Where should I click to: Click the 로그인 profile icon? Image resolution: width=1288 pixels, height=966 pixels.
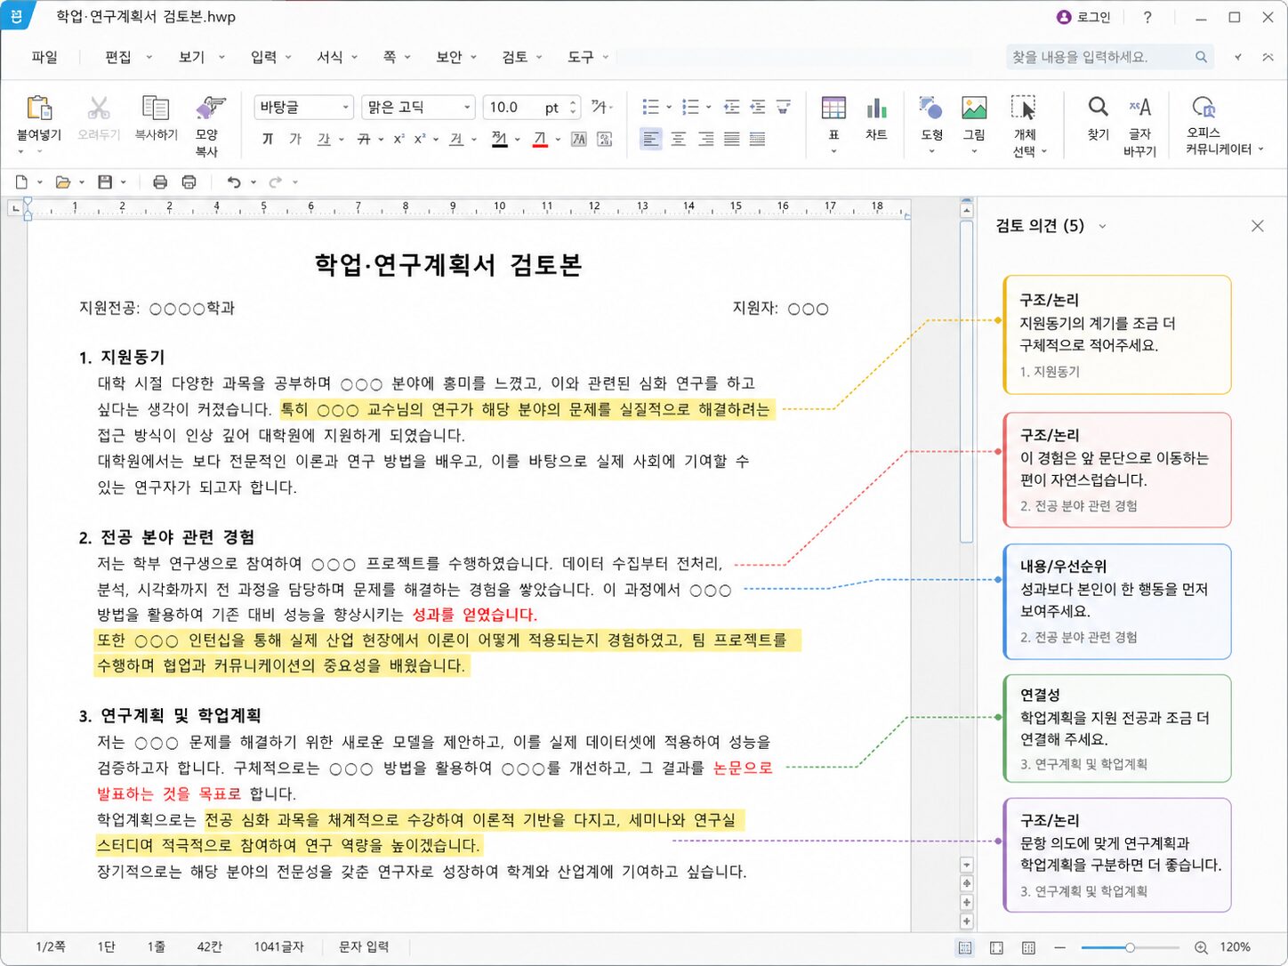click(x=1064, y=17)
